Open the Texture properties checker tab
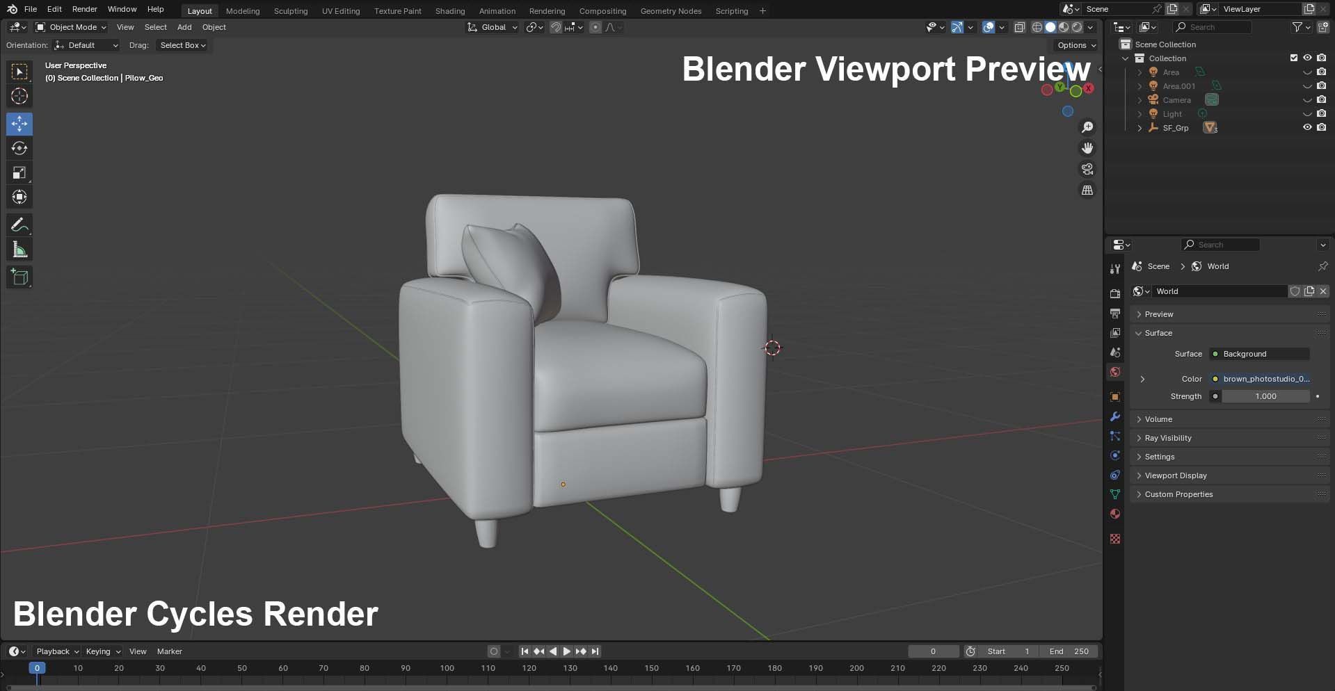The image size is (1335, 691). [1115, 539]
